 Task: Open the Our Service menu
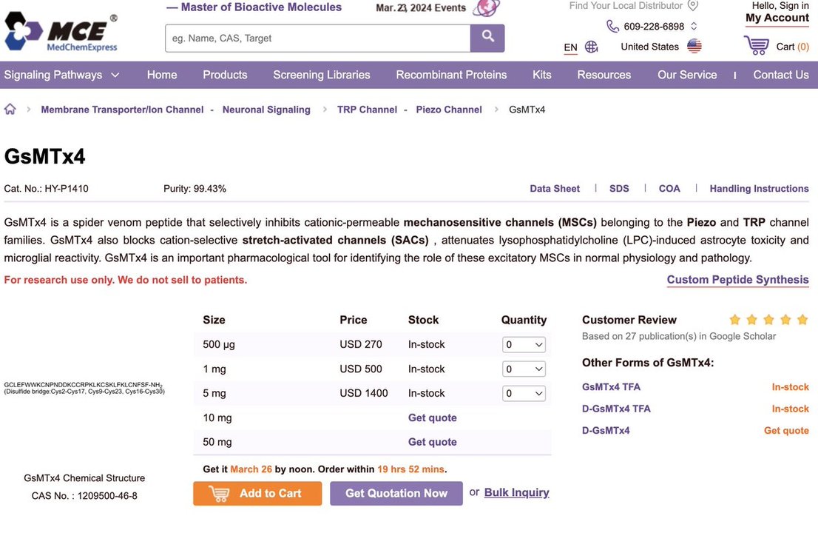coord(687,75)
